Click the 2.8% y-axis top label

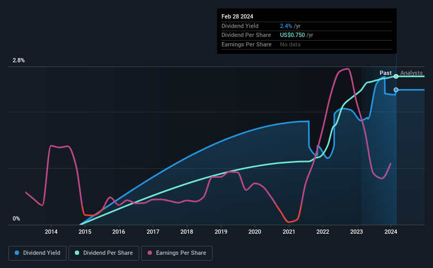tap(18, 61)
